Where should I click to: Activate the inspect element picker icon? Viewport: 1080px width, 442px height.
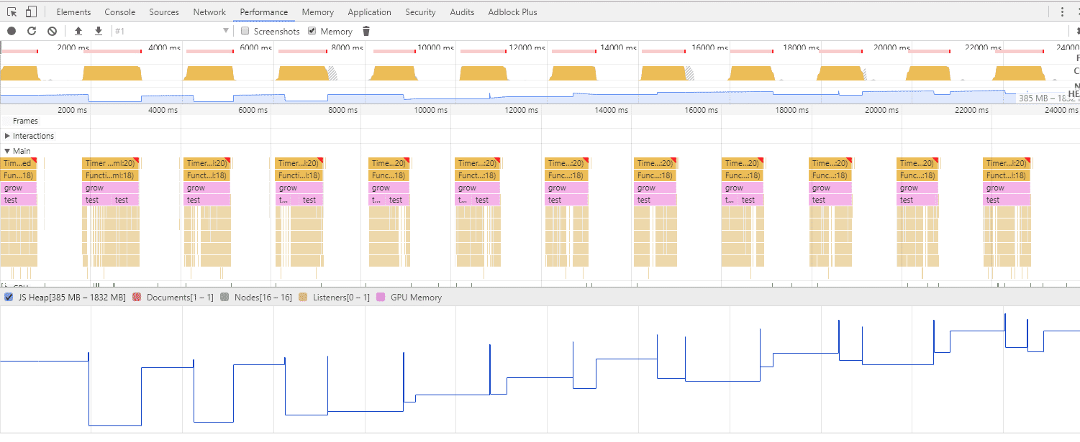pos(12,11)
